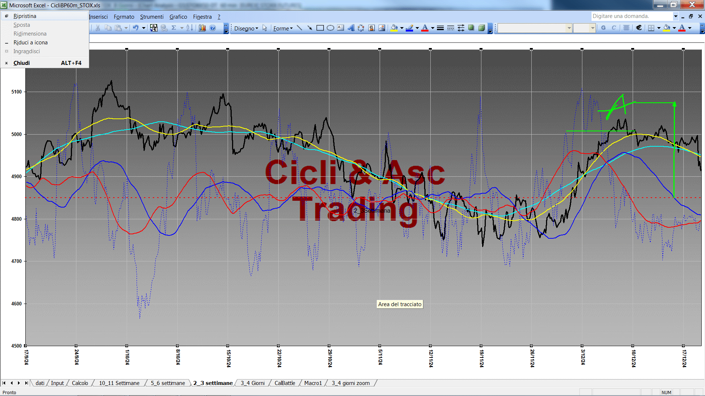Open the Inserisci menu

(x=98, y=17)
